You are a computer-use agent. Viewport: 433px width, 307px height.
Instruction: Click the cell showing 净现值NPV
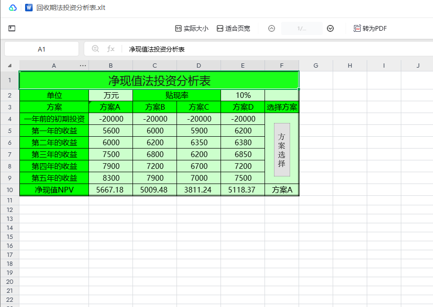[x=53, y=189]
